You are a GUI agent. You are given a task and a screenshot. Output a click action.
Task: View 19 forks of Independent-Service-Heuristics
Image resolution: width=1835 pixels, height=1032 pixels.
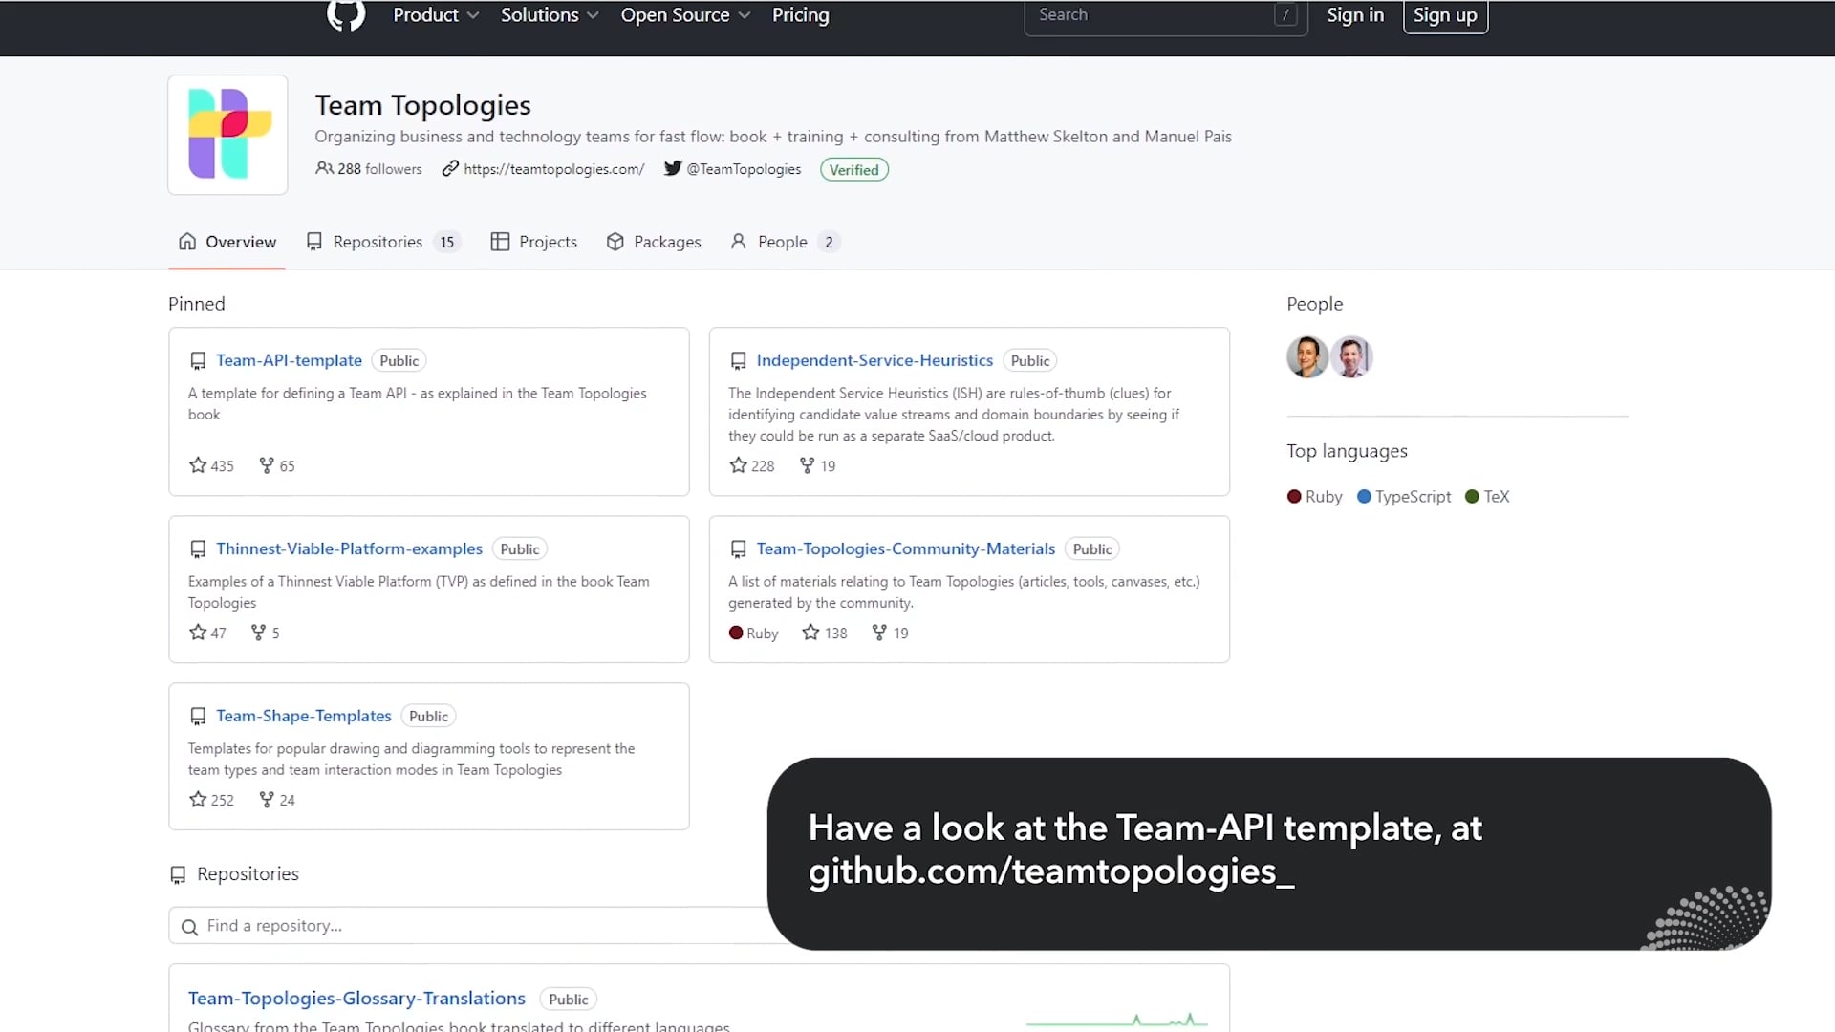pyautogui.click(x=818, y=465)
